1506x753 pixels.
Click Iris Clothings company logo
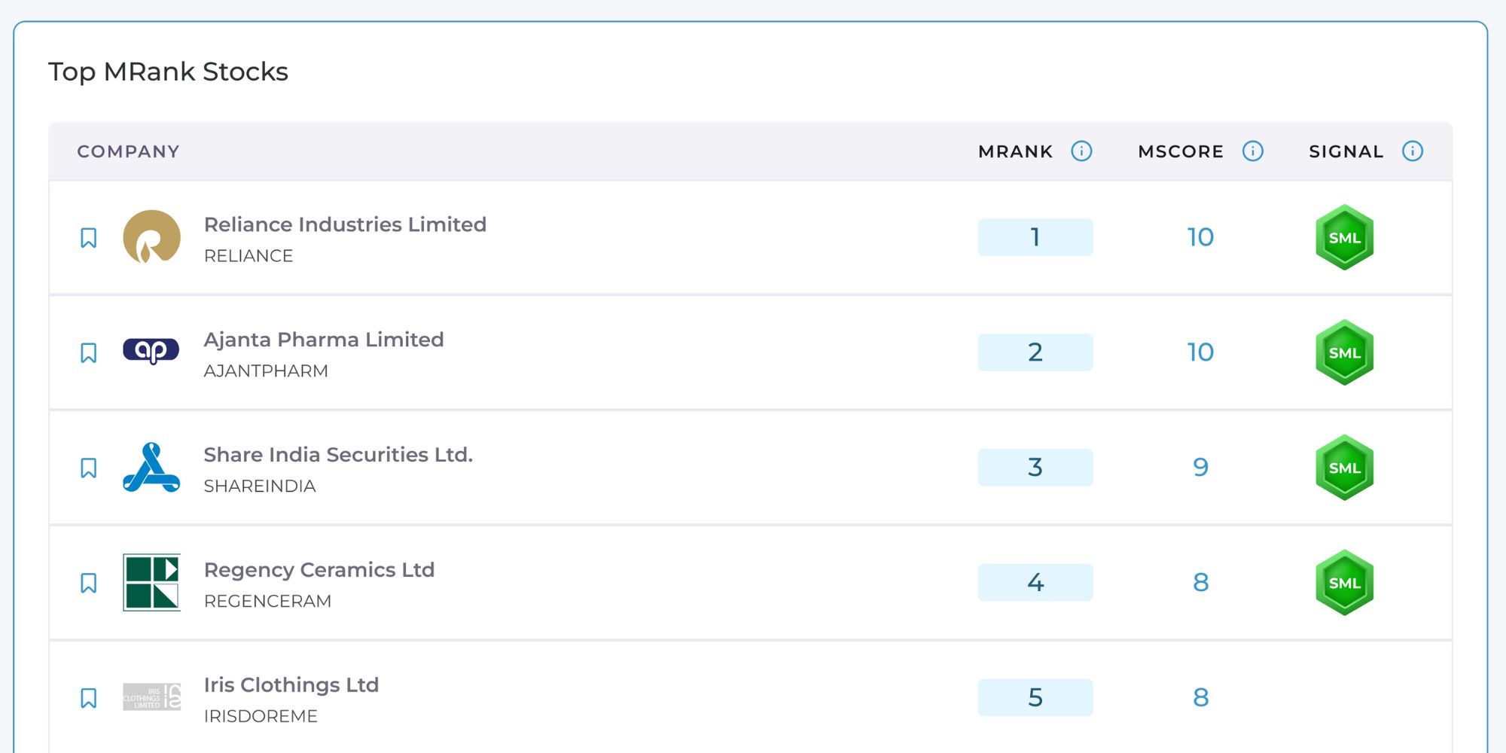point(151,697)
